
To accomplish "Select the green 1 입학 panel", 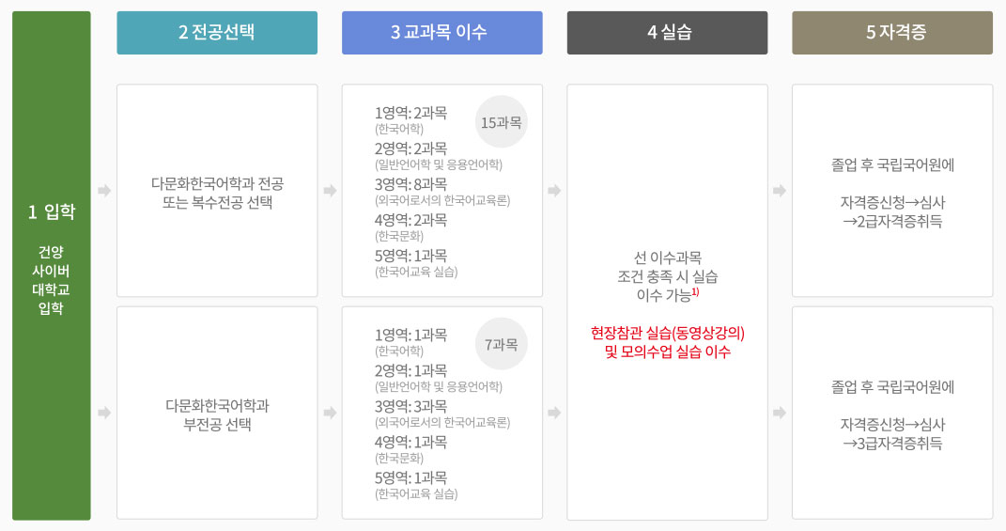I will coord(52,265).
